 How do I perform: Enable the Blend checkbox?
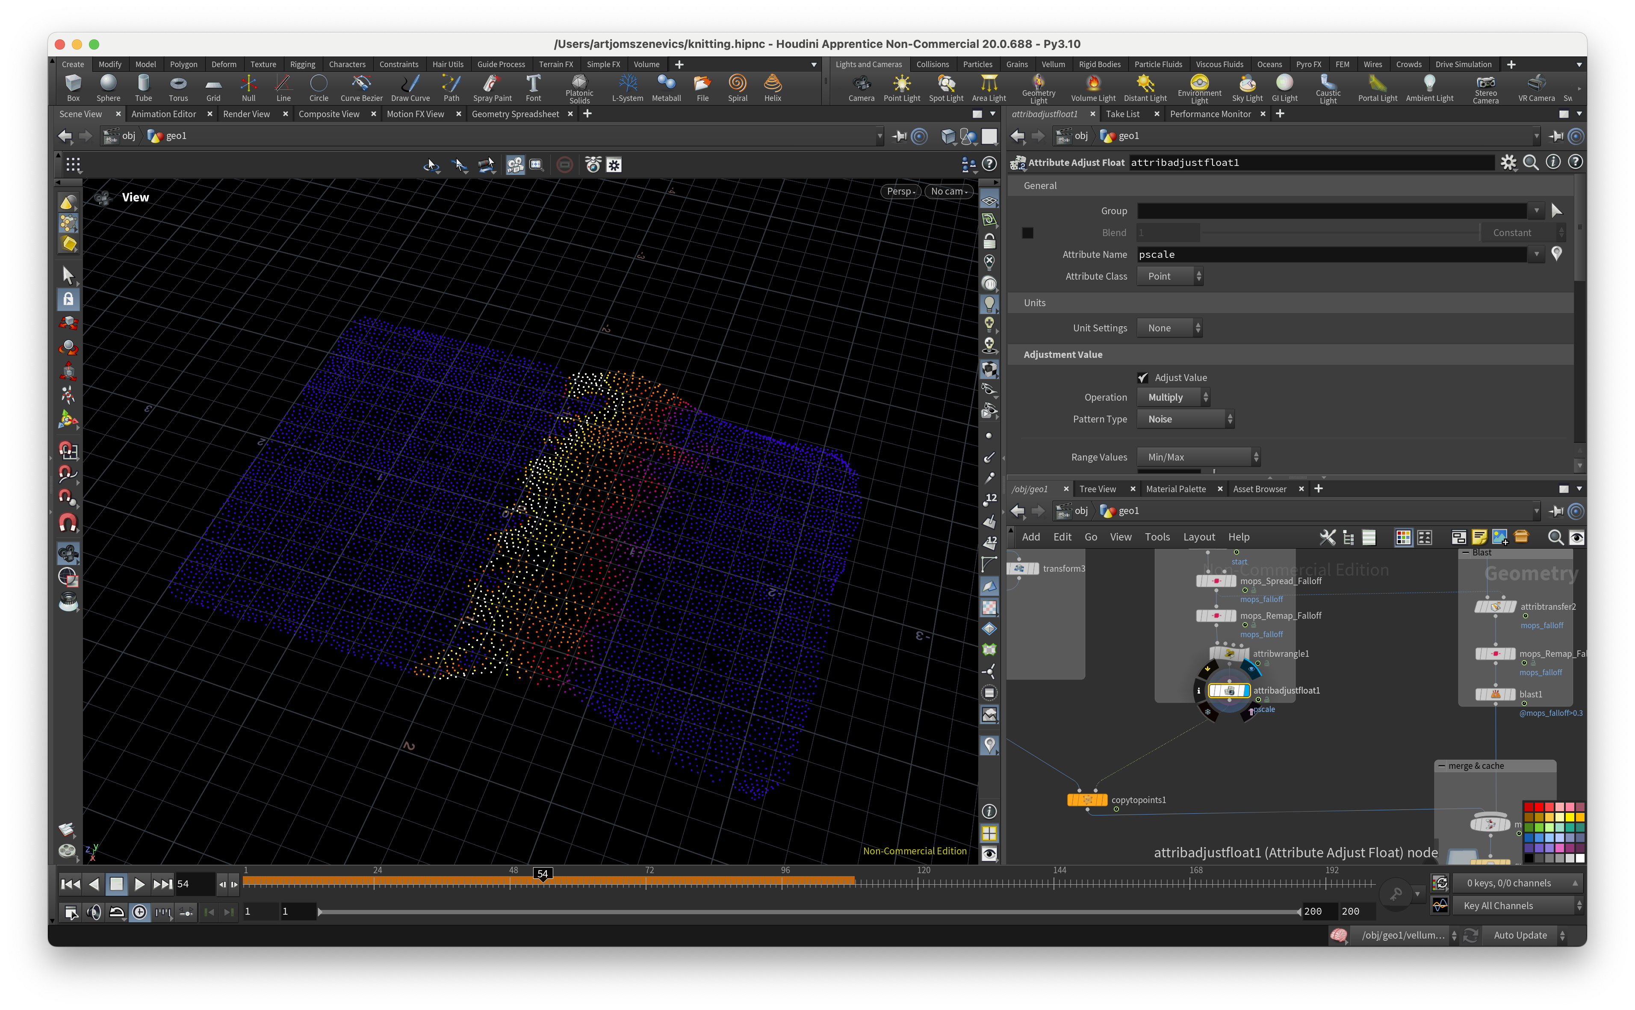pyautogui.click(x=1027, y=233)
